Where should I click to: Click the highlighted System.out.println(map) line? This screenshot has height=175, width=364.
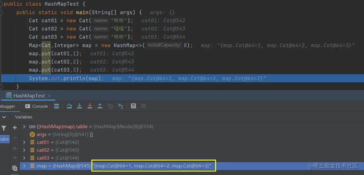click(182, 79)
